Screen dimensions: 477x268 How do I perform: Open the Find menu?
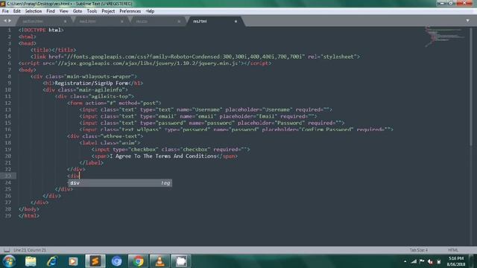click(x=51, y=11)
